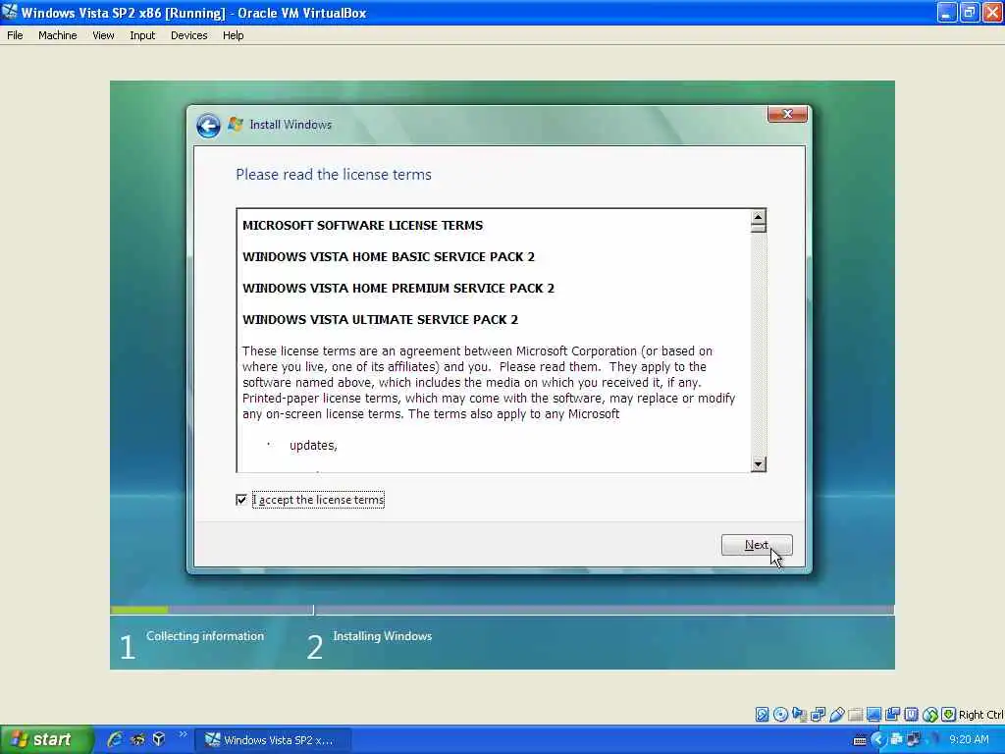Viewport: 1005px width, 754px height.
Task: Click the USB devices icon in VirtualBox status bar
Action: 836,715
